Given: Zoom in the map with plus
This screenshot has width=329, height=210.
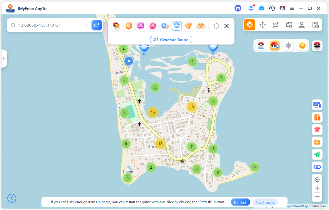Looking at the screenshot, I should [x=317, y=188].
